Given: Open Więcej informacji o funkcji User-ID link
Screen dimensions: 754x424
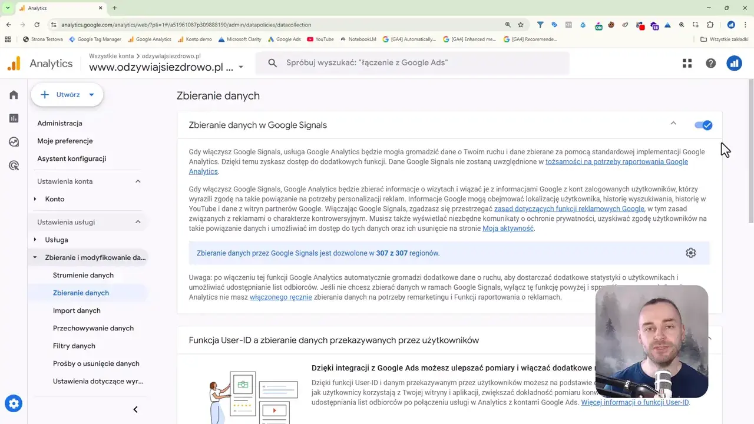Looking at the screenshot, I should pyautogui.click(x=634, y=402).
